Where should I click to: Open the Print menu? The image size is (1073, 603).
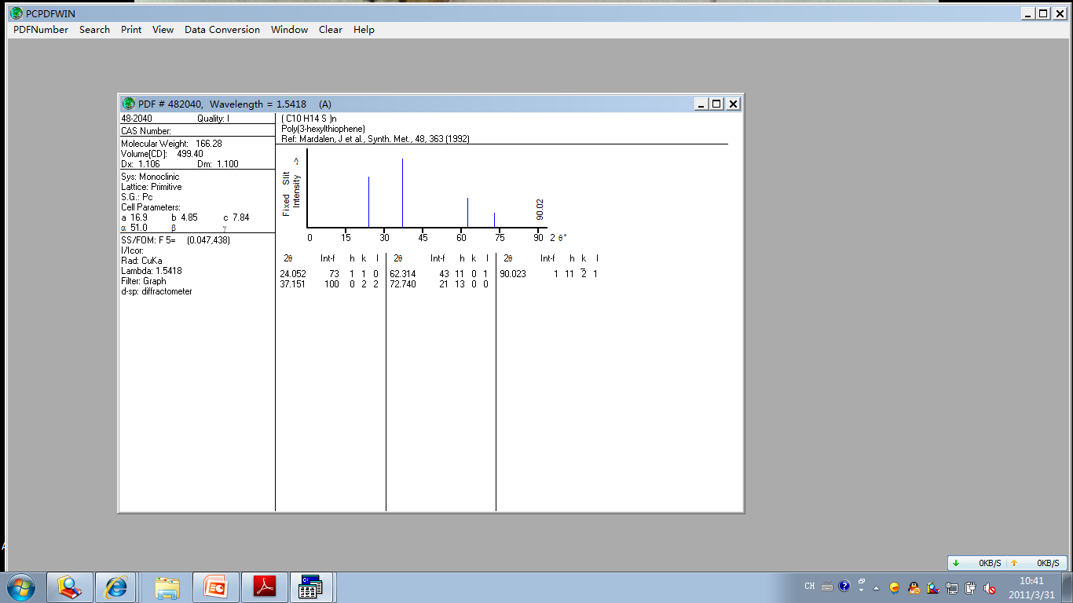131,30
